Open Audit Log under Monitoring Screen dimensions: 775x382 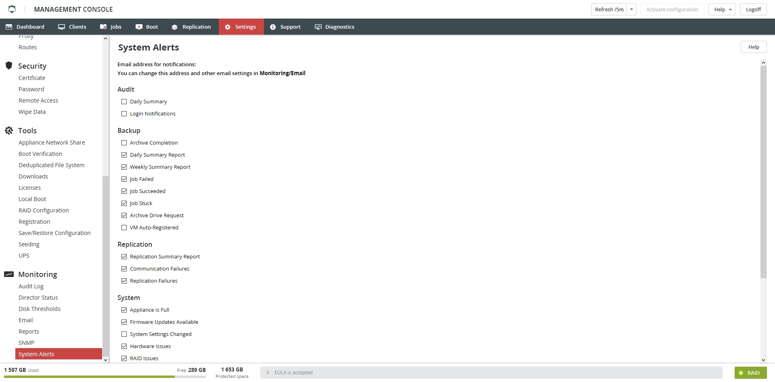31,286
